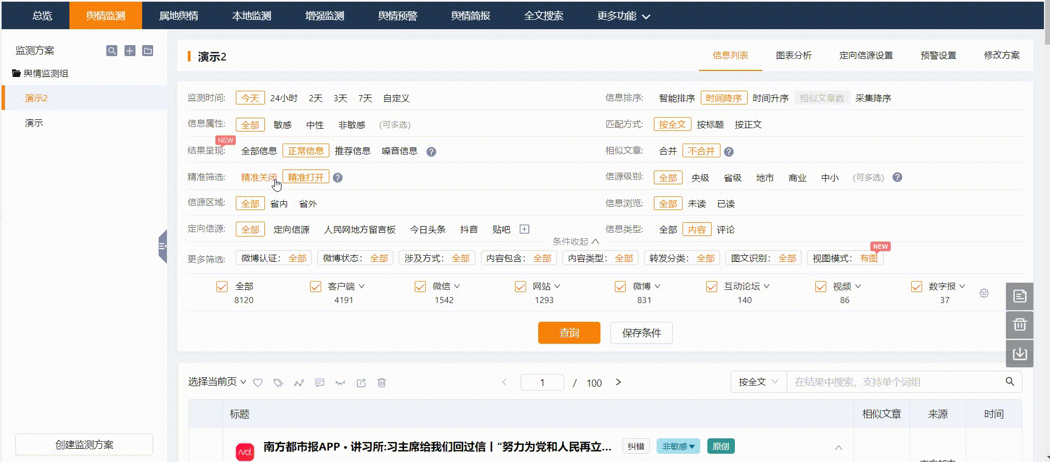This screenshot has height=462, width=1050.
Task: Open the 按全文 search scope dropdown
Action: [759, 382]
